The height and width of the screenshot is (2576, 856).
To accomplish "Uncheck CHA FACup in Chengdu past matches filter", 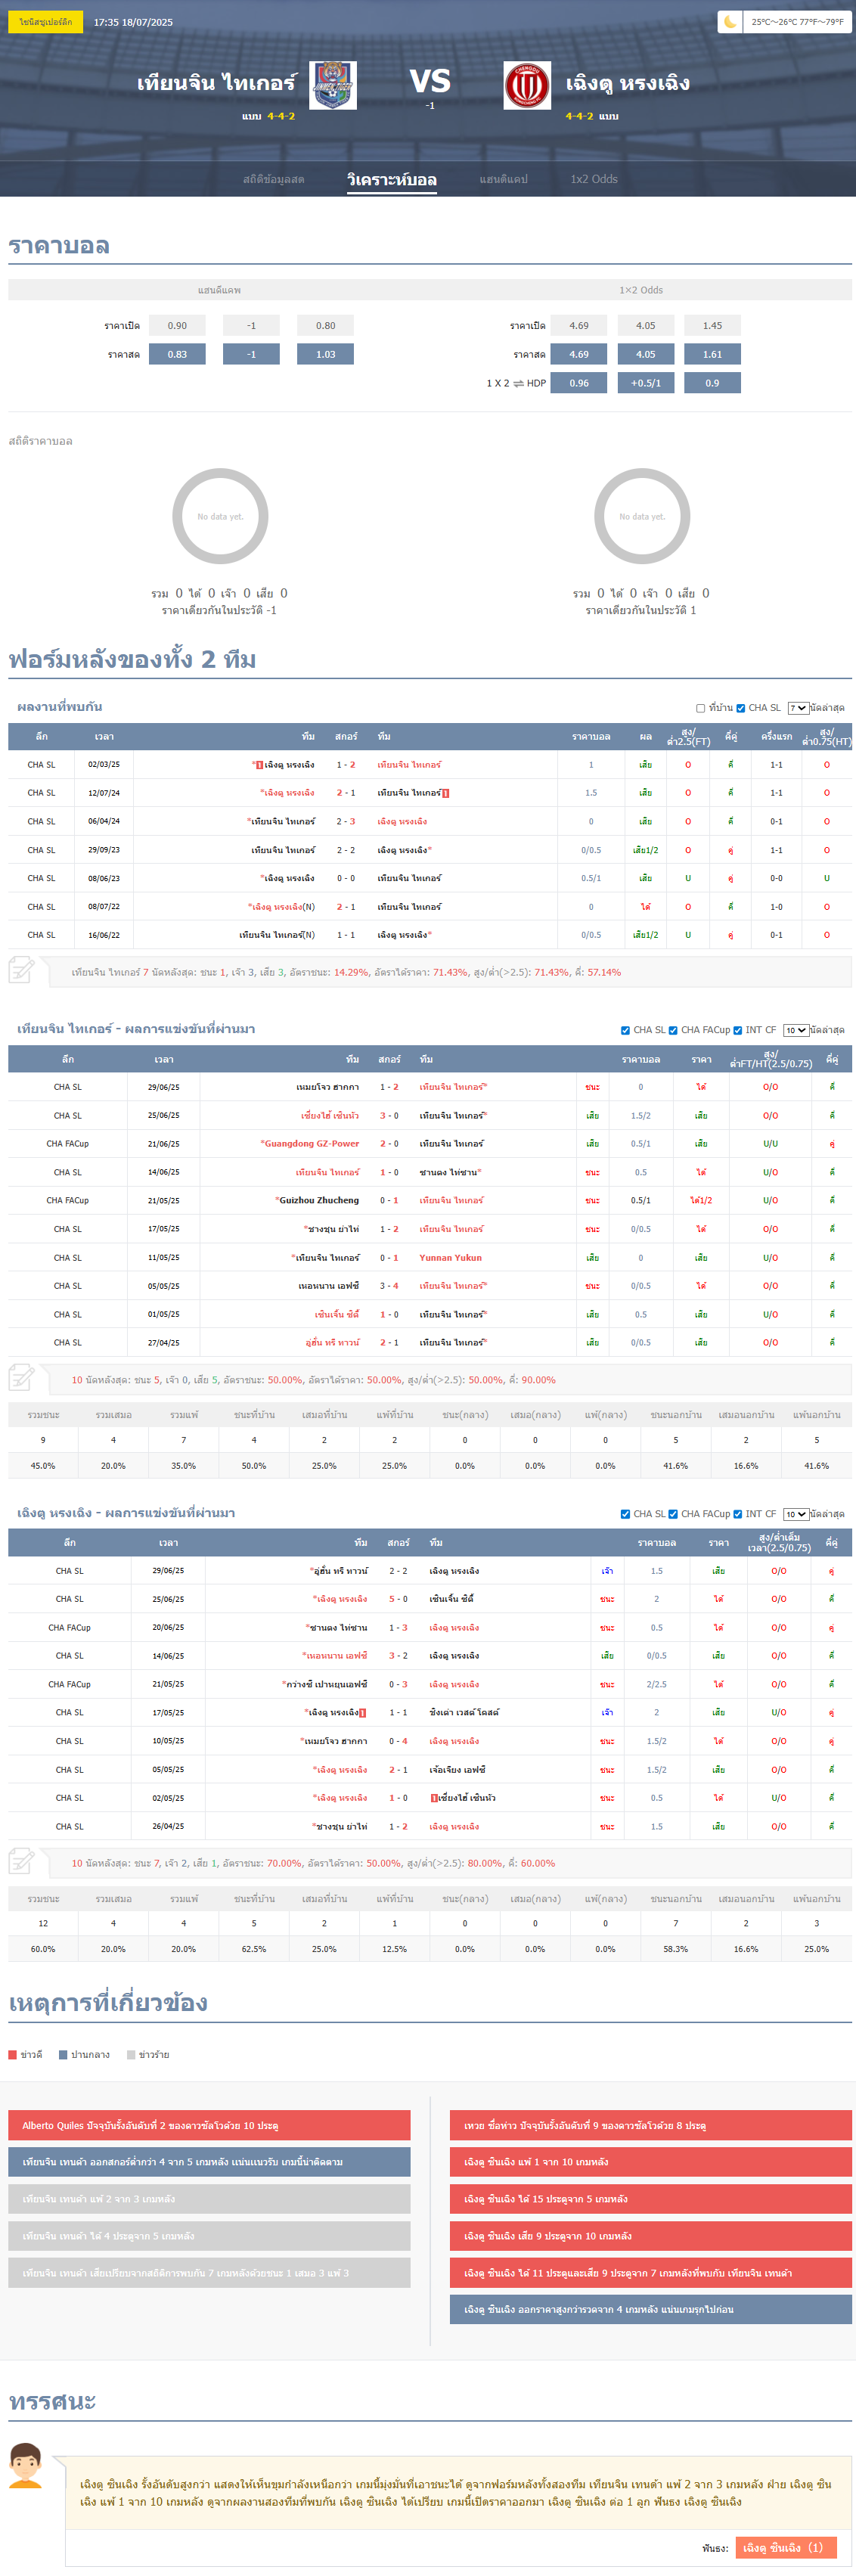I will click(673, 1514).
